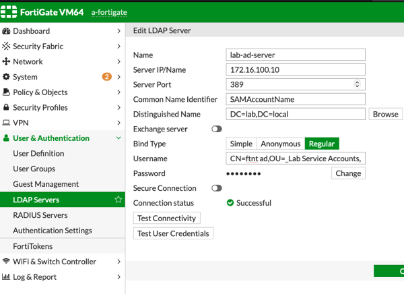Click the Security Profiles lock icon

pos(7,108)
